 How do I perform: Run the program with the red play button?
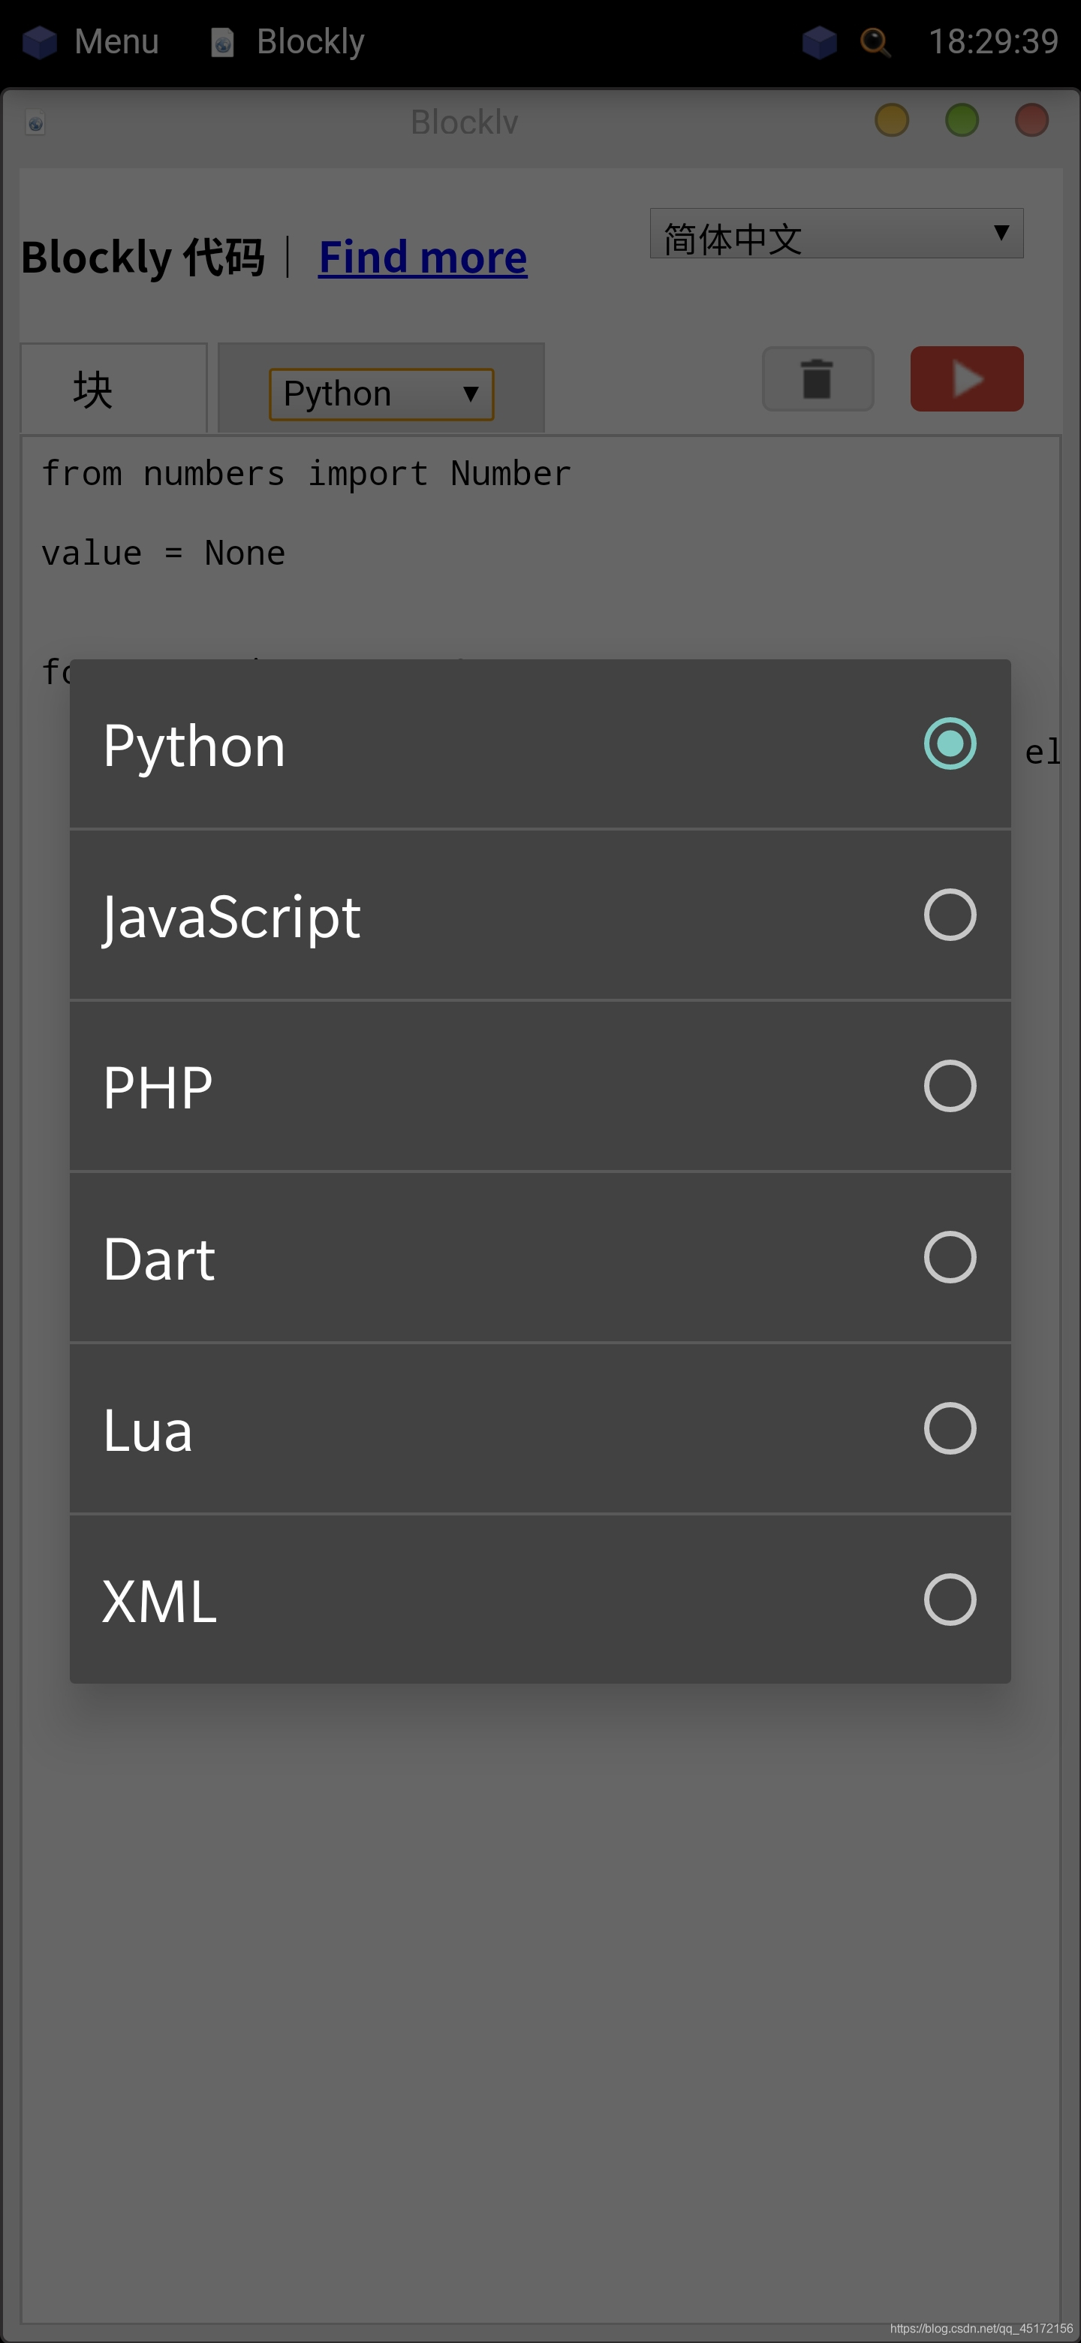(966, 378)
